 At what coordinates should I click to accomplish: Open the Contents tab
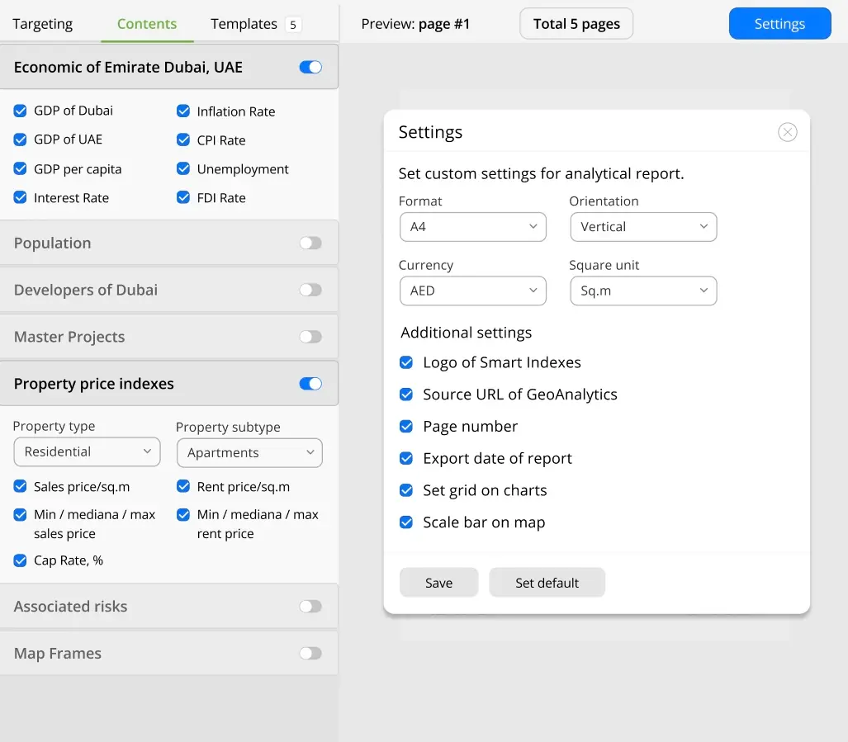coord(146,24)
